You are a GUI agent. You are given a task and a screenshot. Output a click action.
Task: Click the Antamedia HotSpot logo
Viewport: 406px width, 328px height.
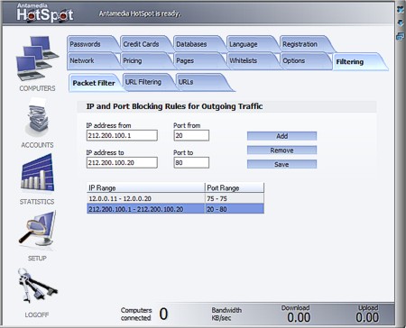(x=45, y=13)
